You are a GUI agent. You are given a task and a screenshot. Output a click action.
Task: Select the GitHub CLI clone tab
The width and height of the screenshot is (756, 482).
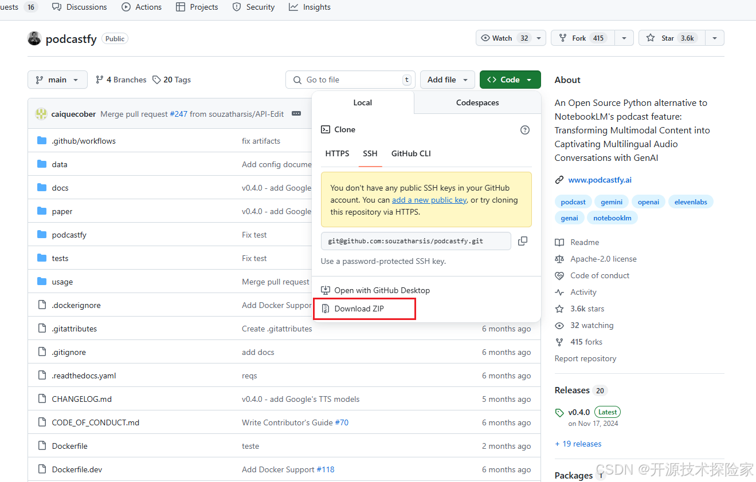tap(410, 153)
